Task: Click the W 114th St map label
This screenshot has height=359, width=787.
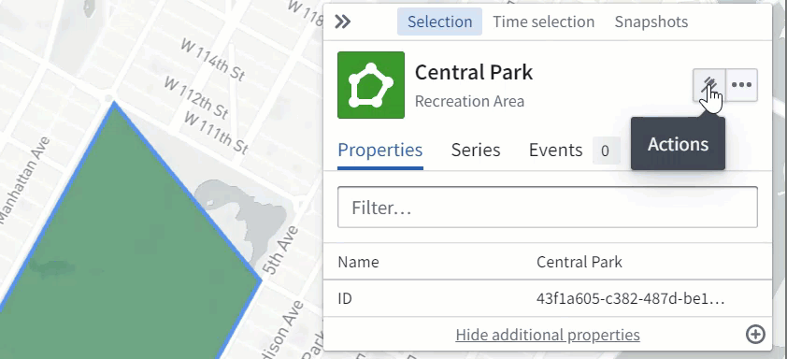Action: [212, 59]
